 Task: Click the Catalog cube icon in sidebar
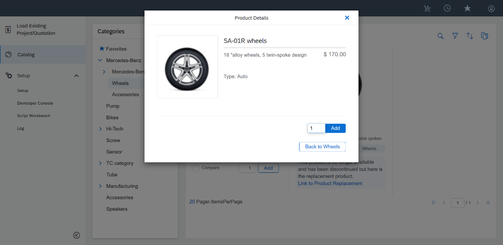pyautogui.click(x=9, y=54)
